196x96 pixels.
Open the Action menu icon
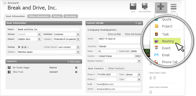(x=174, y=7)
